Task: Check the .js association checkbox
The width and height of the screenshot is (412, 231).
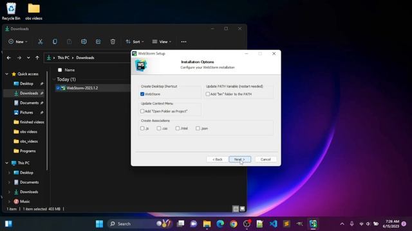Action: click(142, 128)
